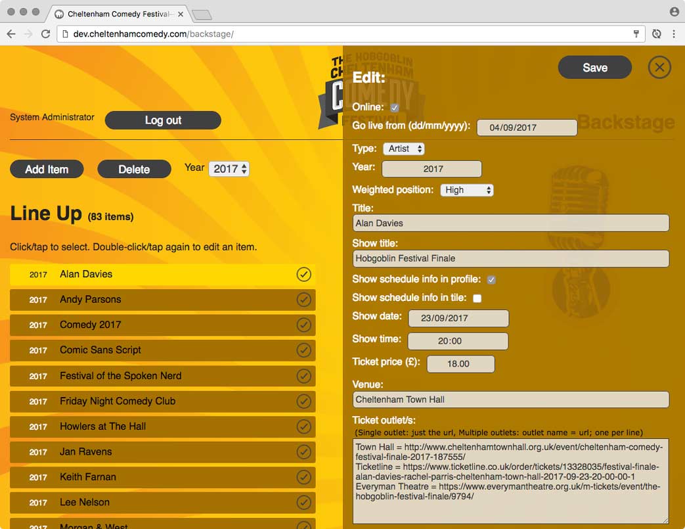The image size is (685, 529).
Task: Click the browser back arrow
Action: click(x=11, y=34)
